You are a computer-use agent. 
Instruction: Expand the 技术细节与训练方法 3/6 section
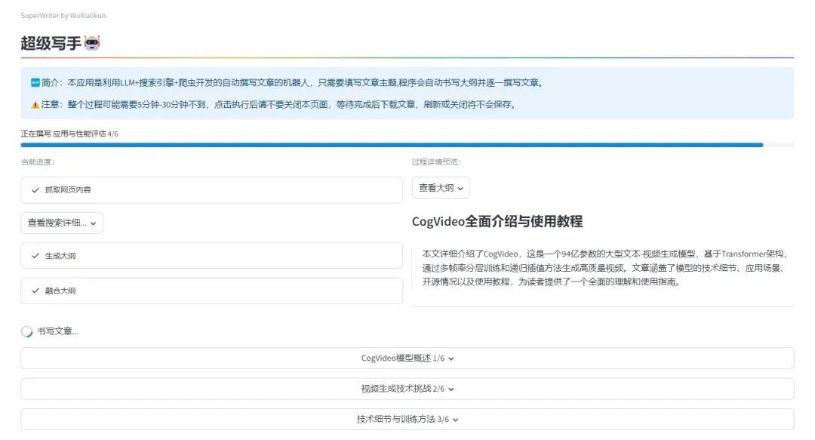point(407,419)
